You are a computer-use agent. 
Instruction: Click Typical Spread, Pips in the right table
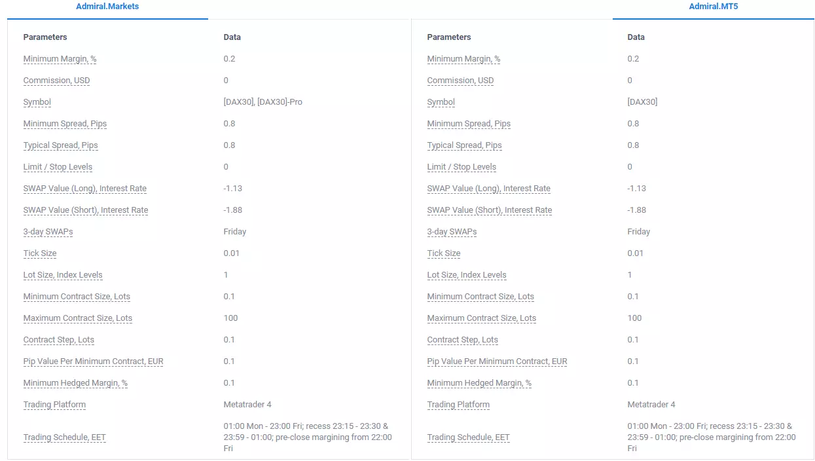click(x=464, y=145)
